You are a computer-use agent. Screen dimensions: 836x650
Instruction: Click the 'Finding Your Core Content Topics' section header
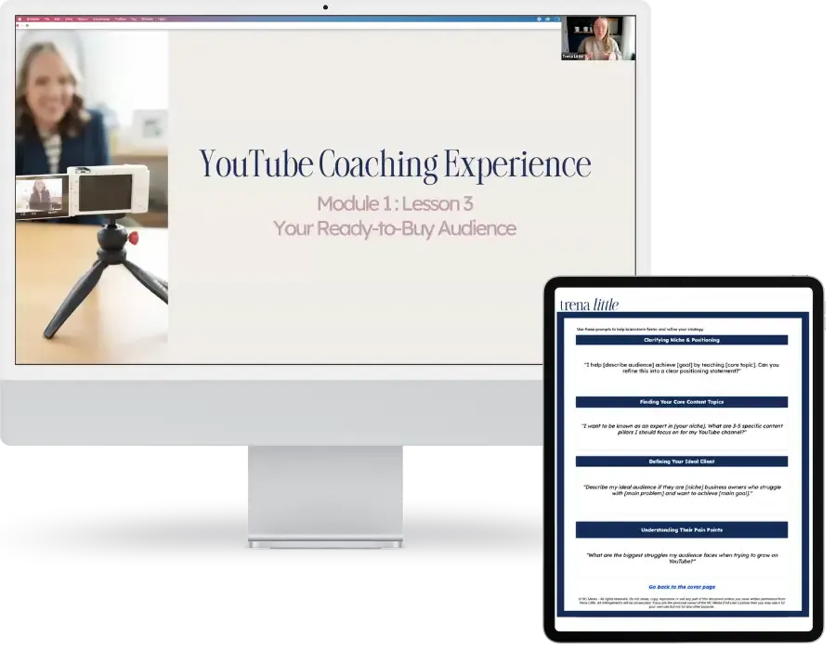(x=682, y=402)
